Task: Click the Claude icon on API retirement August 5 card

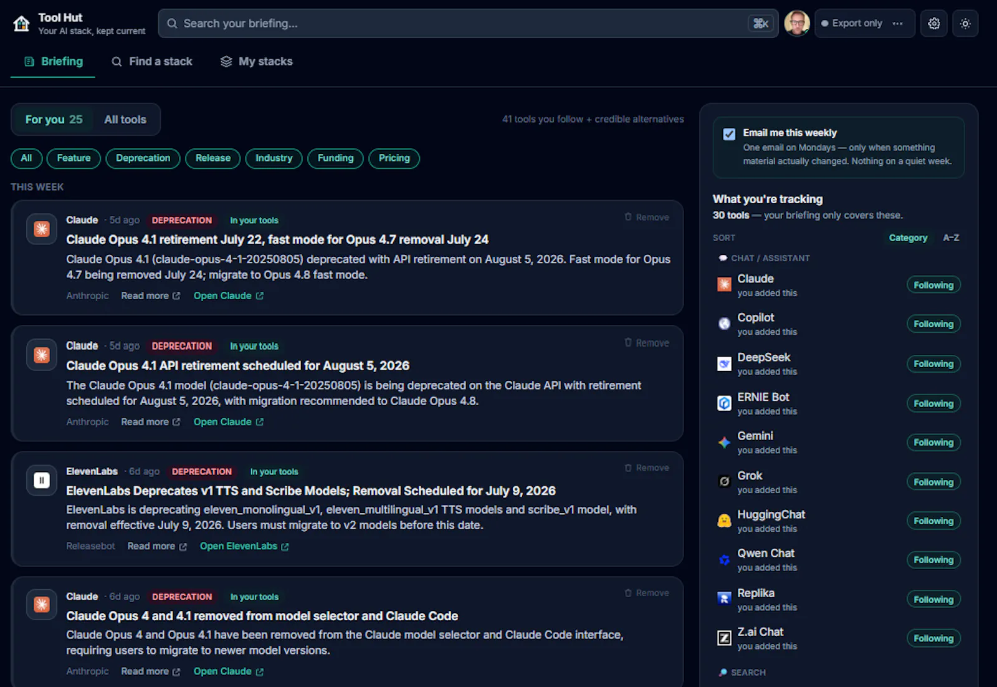Action: click(42, 355)
